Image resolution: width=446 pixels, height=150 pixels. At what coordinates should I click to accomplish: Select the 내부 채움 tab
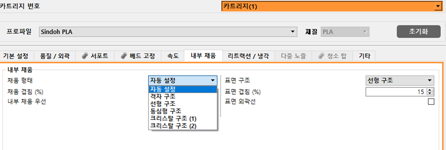coord(203,56)
